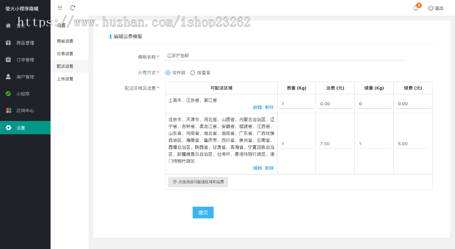Click the refresh page icon
Screen dimensions: 455x249
[72, 8]
